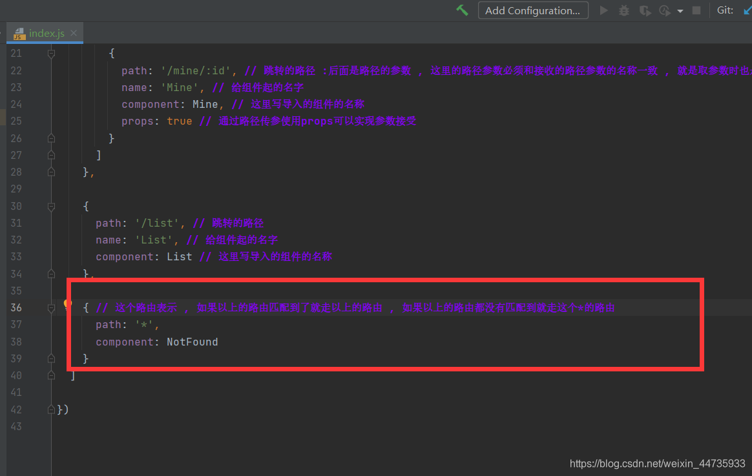Click the fold end marker at line 28
The width and height of the screenshot is (752, 476).
coord(51,172)
